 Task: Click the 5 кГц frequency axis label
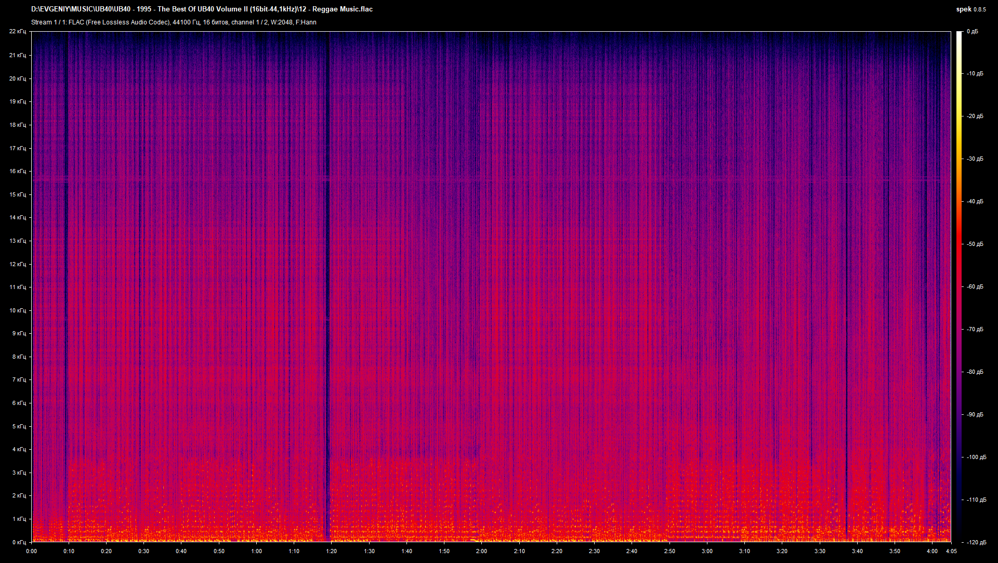click(19, 426)
